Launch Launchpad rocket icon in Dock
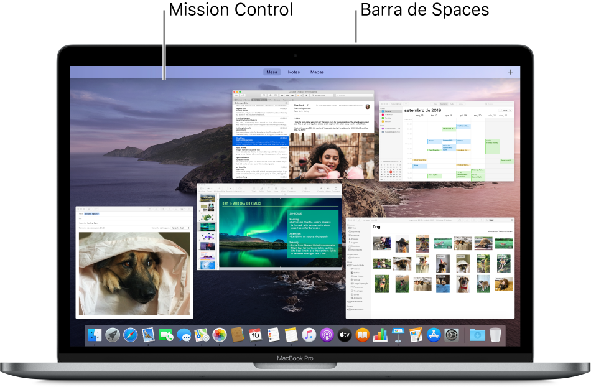591x387 pixels. point(113,335)
